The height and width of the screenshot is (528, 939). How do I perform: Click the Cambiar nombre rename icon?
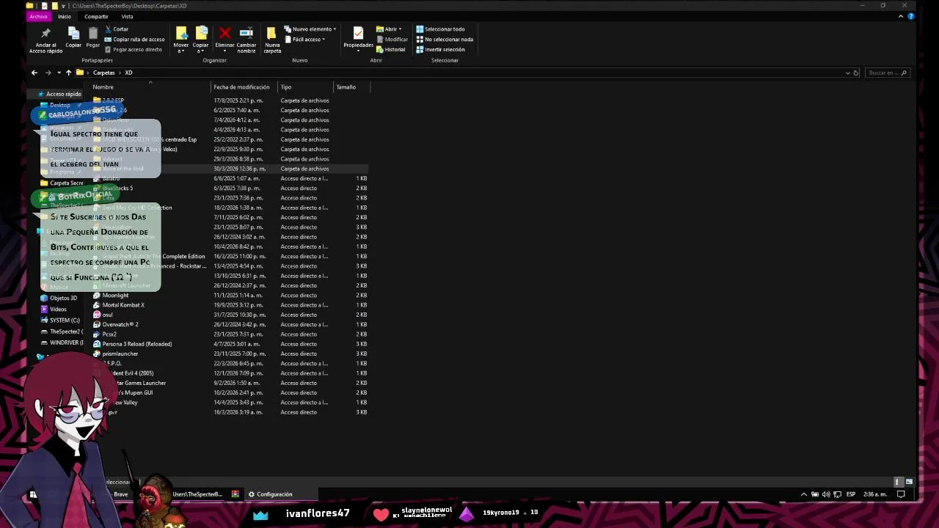pyautogui.click(x=246, y=33)
